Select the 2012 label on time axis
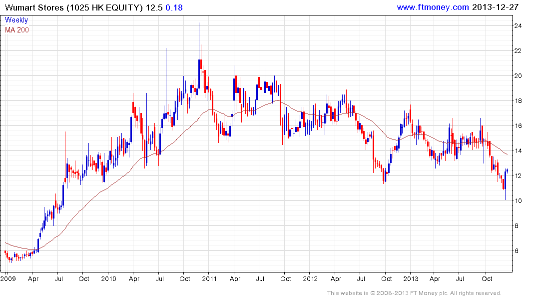 click(x=310, y=278)
